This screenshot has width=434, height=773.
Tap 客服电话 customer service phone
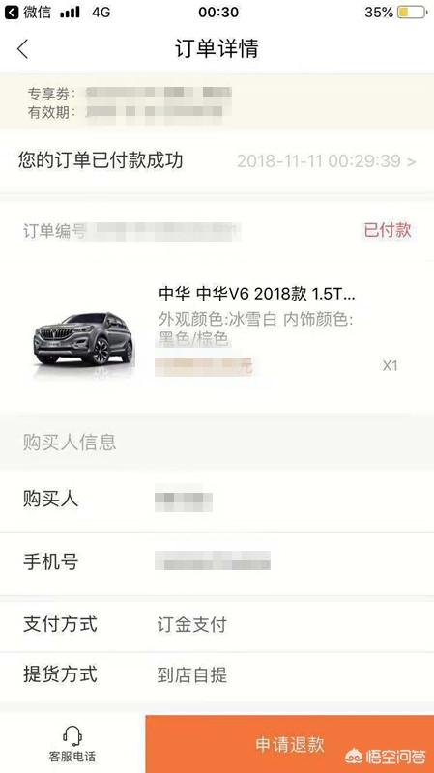[x=72, y=757]
